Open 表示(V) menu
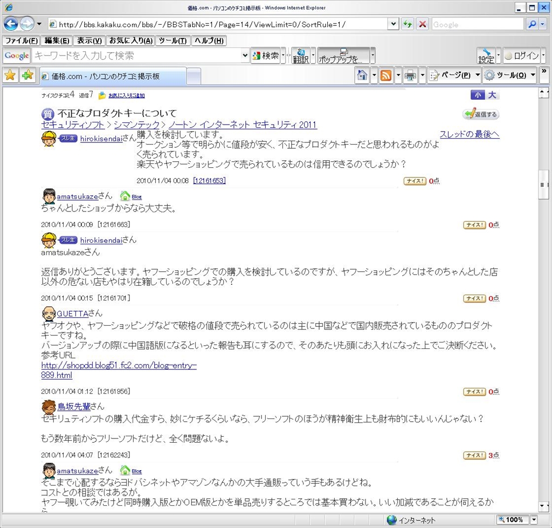This screenshot has width=552, height=528. [89, 41]
